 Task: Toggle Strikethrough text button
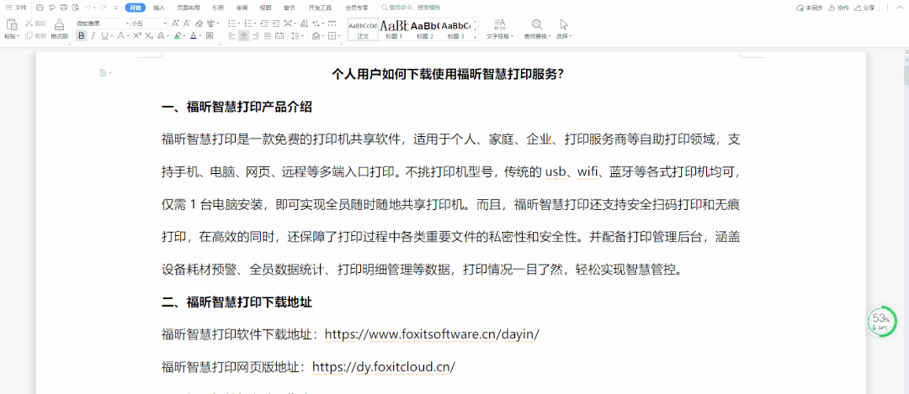(120, 35)
